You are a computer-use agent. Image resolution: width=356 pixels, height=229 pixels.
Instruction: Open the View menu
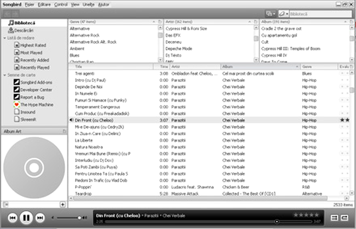click(x=75, y=5)
